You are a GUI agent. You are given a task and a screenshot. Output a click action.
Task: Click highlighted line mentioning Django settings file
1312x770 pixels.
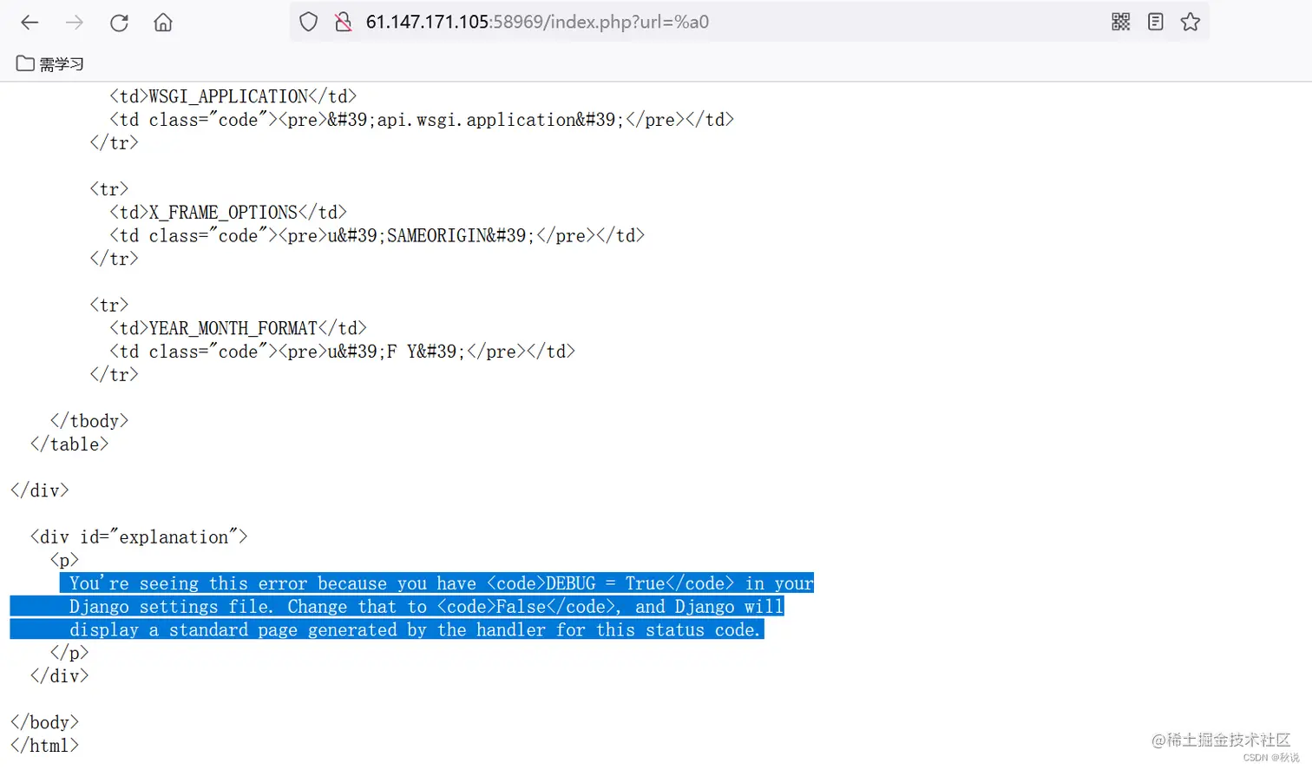426,607
